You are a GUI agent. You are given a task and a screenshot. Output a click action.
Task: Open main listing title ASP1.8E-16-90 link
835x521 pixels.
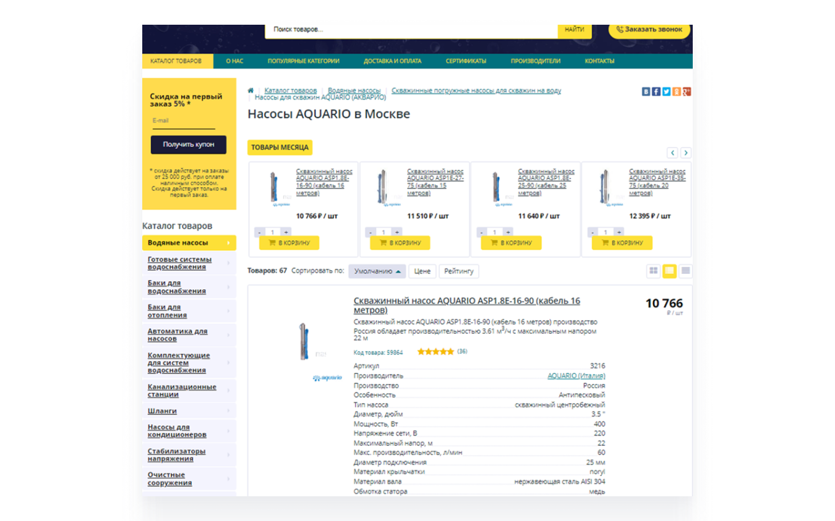[467, 305]
